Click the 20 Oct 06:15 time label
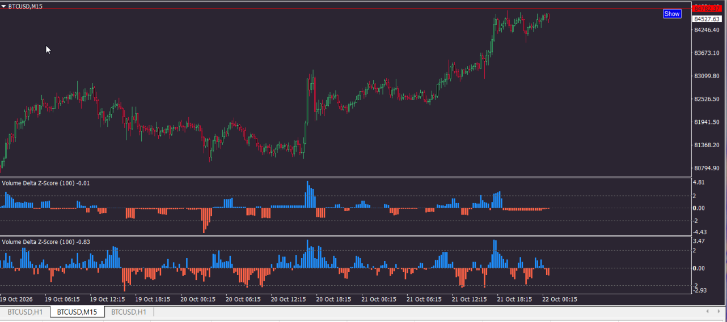This screenshot has height=322, width=727. click(243, 299)
